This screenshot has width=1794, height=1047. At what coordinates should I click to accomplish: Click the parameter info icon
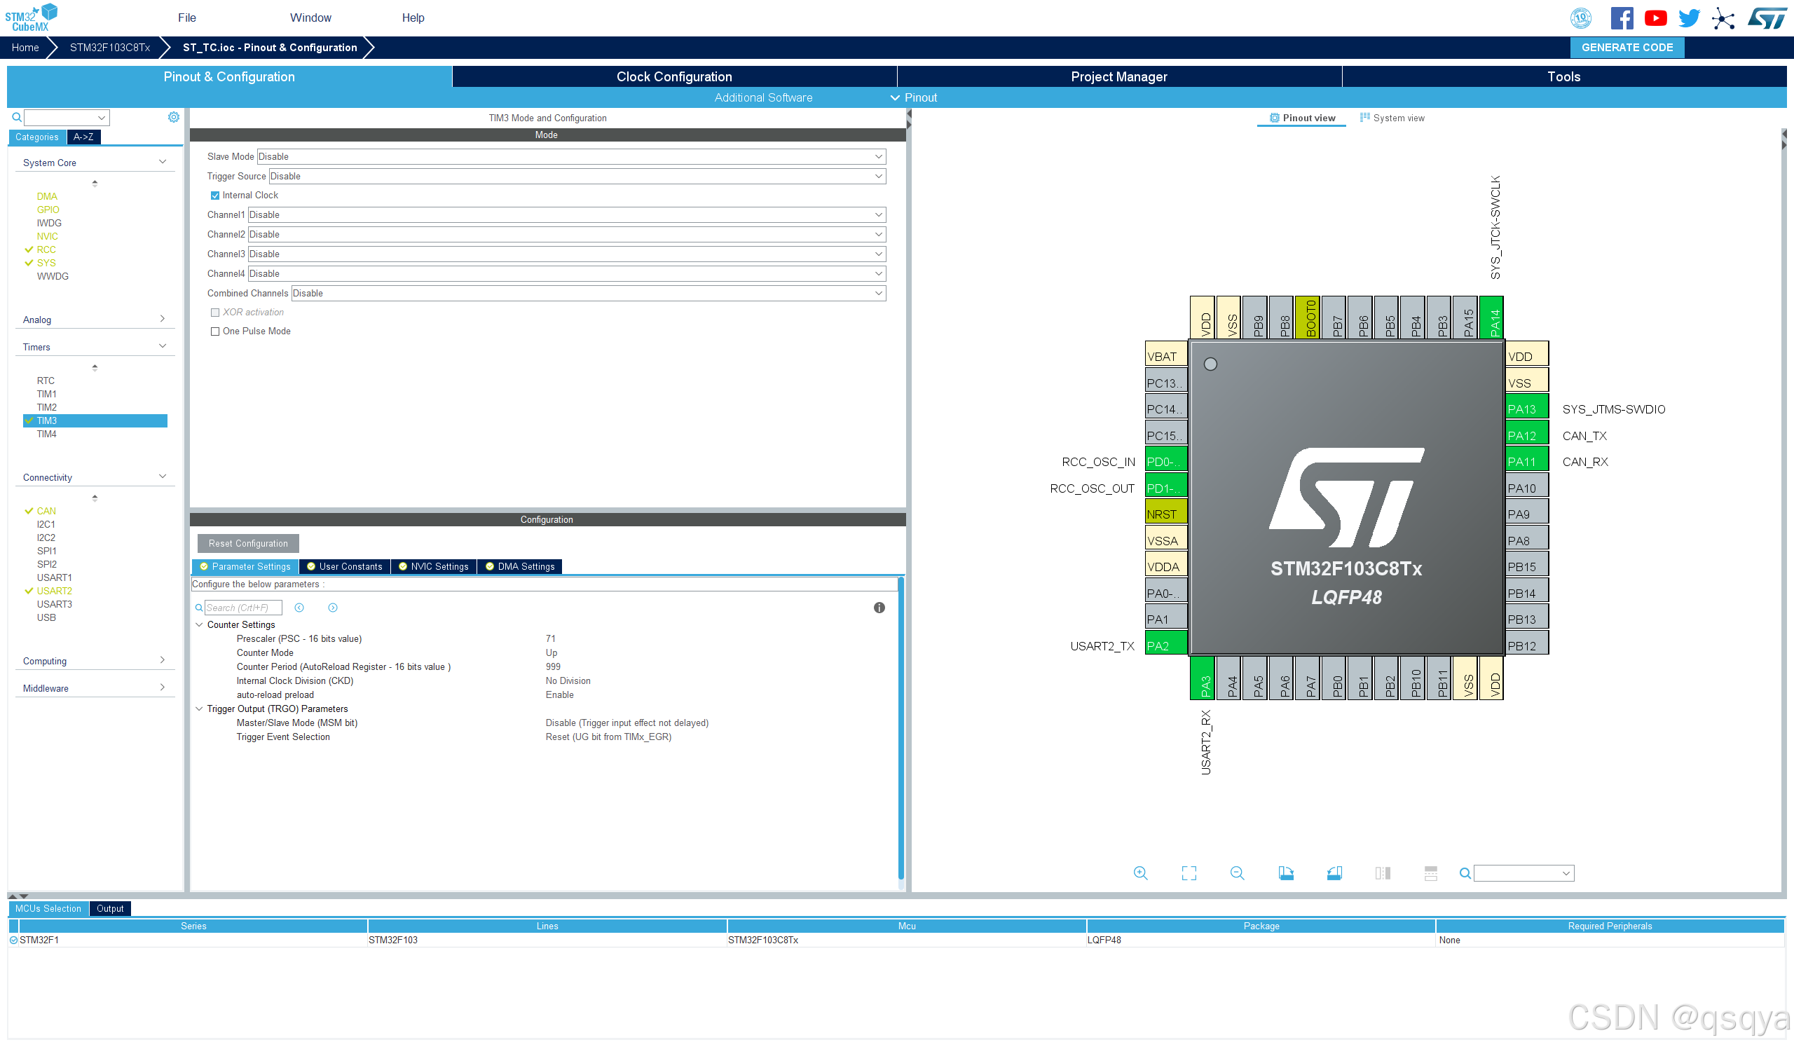[x=879, y=607]
